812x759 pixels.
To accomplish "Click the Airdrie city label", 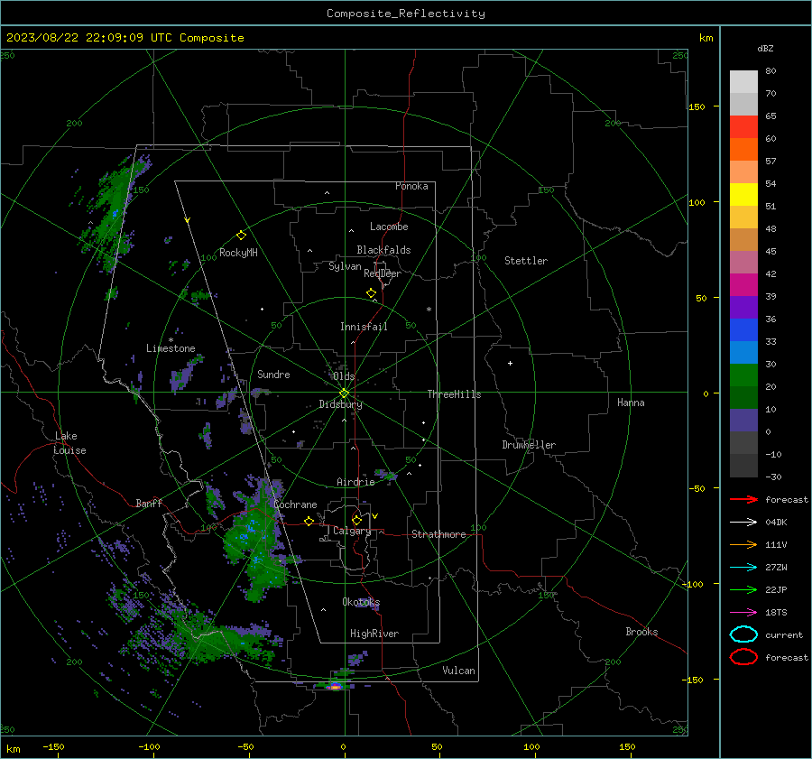I will pyautogui.click(x=355, y=482).
